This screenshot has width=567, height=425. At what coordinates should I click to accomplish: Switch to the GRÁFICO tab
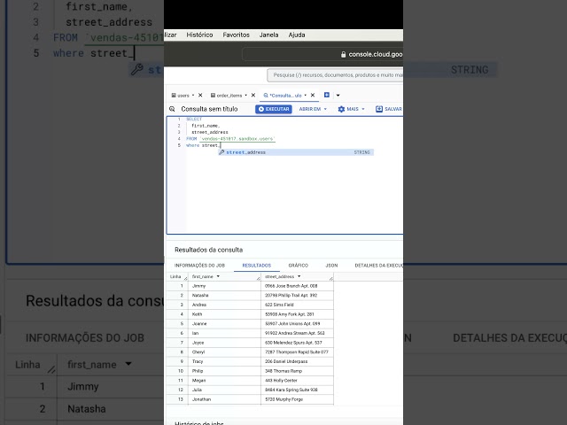(x=299, y=266)
